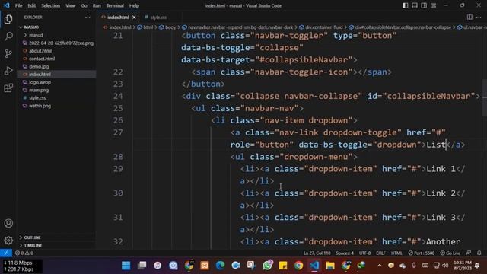
Task: Click body breadcrumb segment
Action: 170,27
